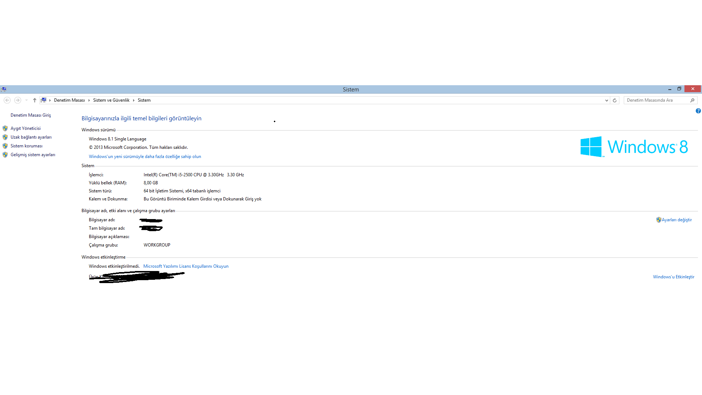Open the recent locations dropdown arrow

[x=26, y=100]
